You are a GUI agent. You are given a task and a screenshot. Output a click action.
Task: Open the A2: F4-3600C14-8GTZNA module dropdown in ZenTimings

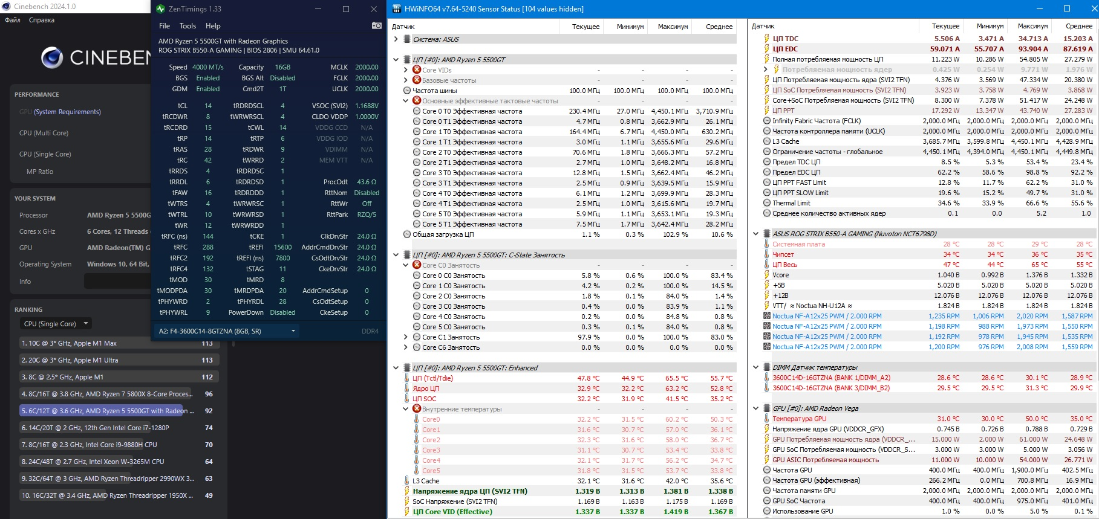[x=227, y=331]
